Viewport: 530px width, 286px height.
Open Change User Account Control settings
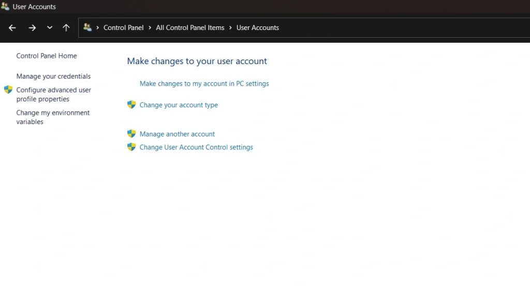coord(196,147)
